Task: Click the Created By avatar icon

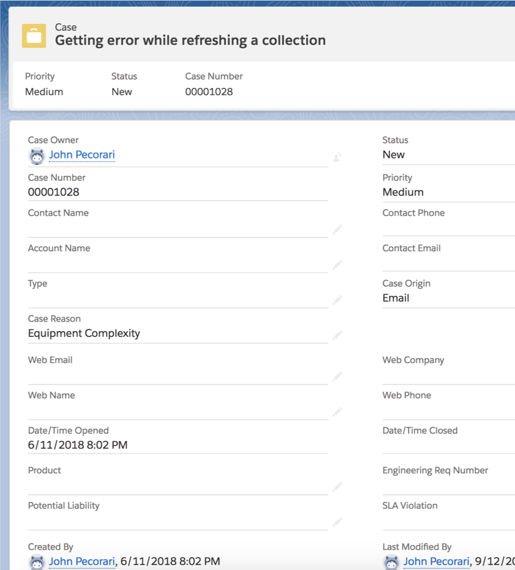Action: point(36,562)
